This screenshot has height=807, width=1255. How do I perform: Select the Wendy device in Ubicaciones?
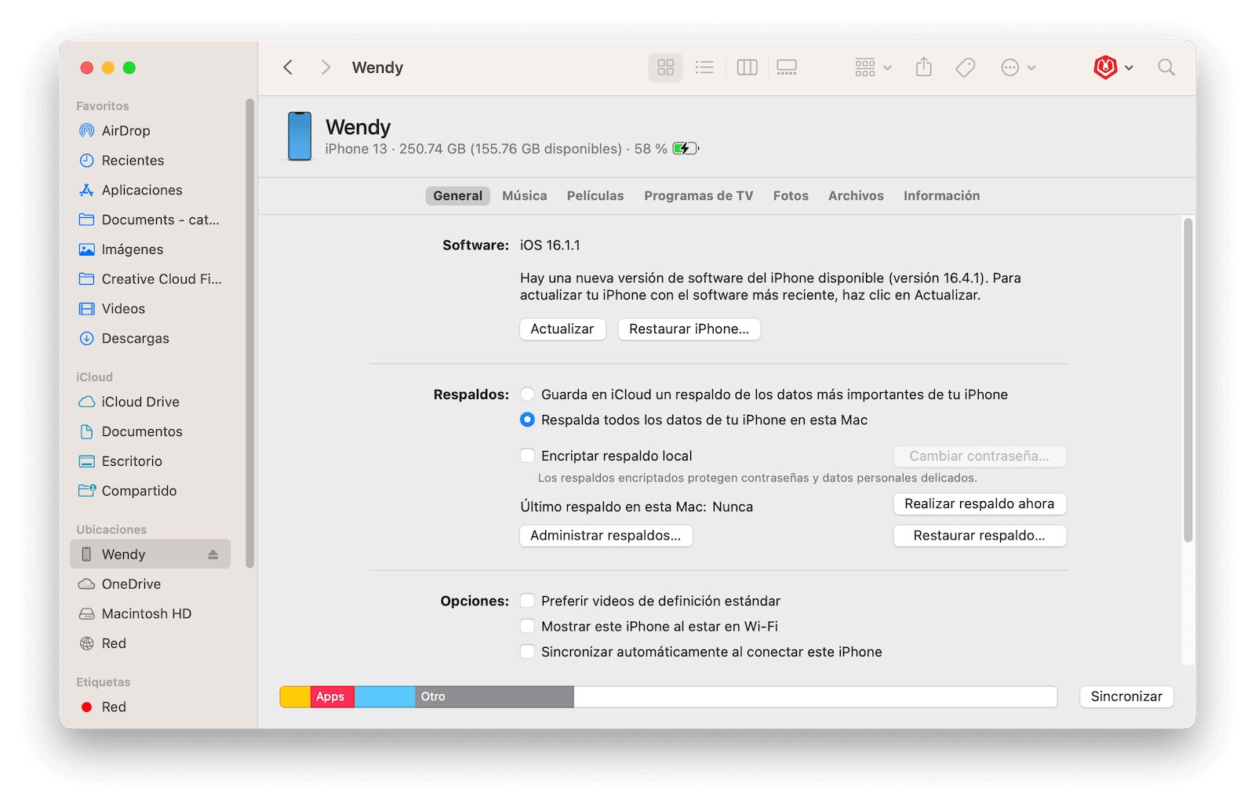pyautogui.click(x=151, y=554)
